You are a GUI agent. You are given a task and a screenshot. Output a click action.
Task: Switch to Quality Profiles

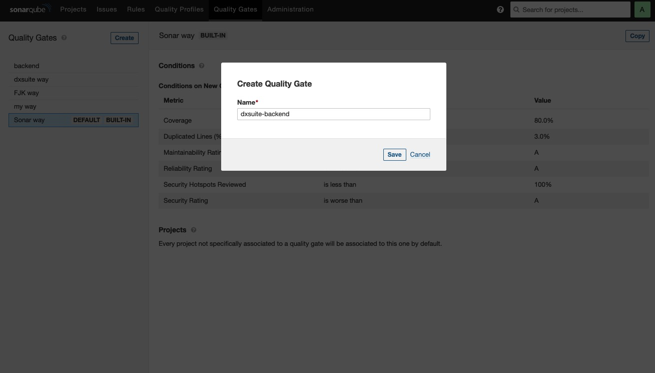pos(179,9)
